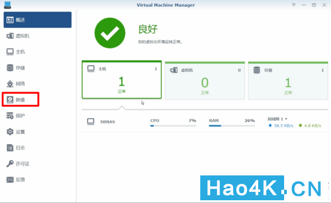This screenshot has width=331, height=203.
Task: Select the 主机 status card
Action: click(121, 80)
